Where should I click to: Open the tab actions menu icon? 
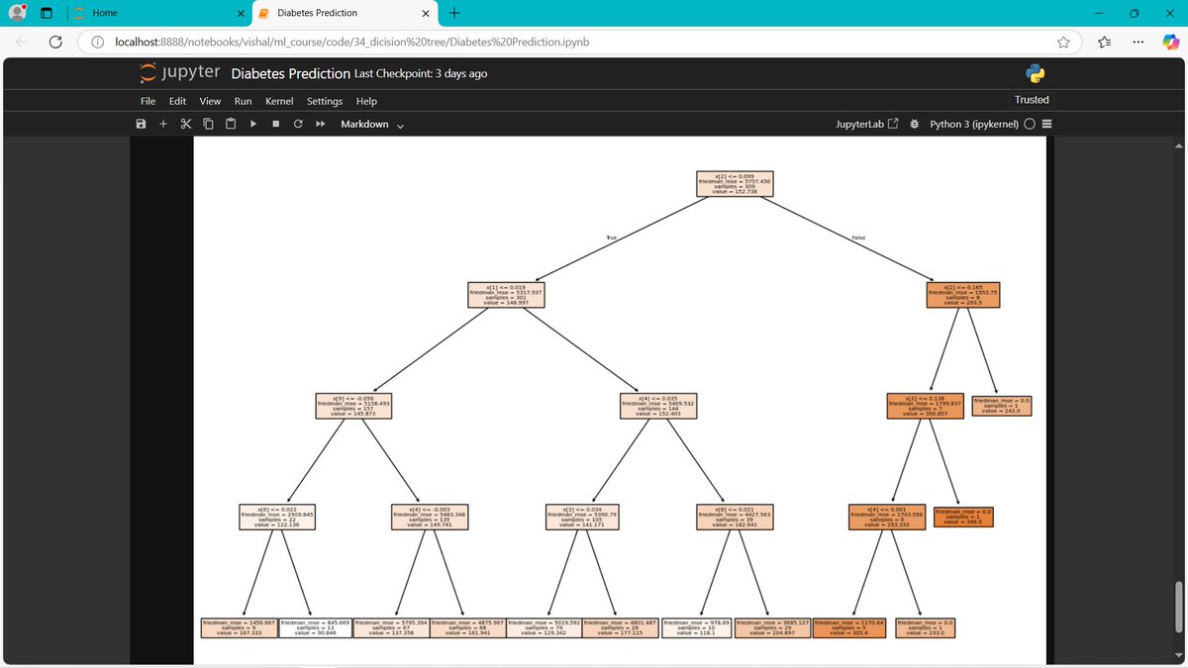pyautogui.click(x=46, y=13)
